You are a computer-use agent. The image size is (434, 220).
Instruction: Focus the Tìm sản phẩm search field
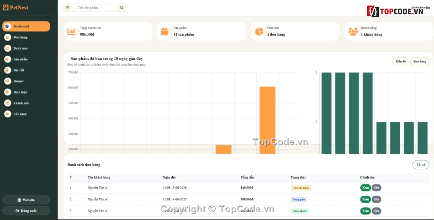coord(95,8)
